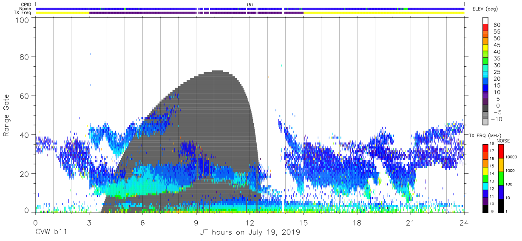Click the '30' label on ELEV colorbar

[x=496, y=65]
